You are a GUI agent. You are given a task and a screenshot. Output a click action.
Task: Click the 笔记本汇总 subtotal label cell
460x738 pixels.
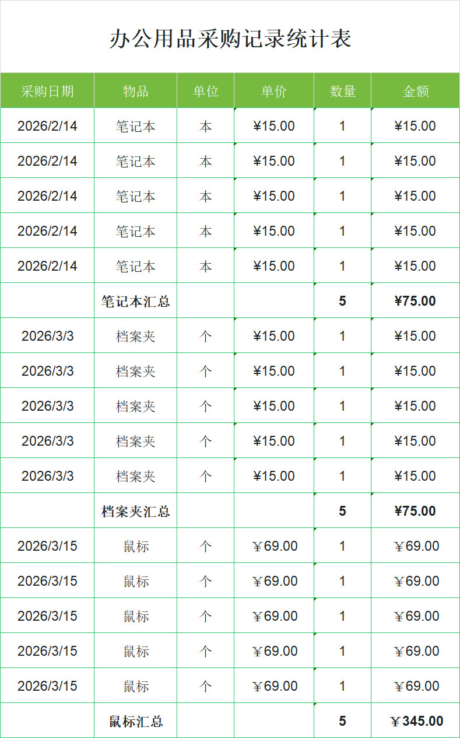pos(135,301)
